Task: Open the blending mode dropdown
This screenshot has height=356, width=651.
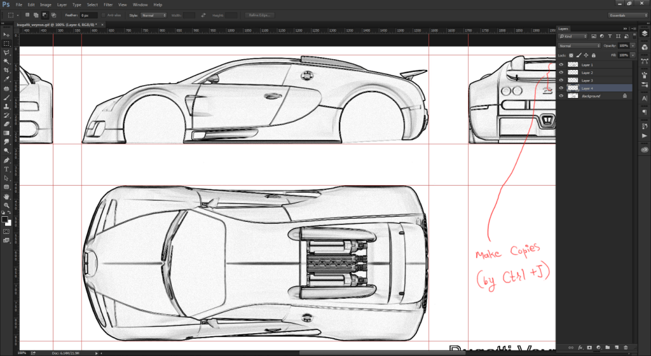Action: click(x=579, y=46)
